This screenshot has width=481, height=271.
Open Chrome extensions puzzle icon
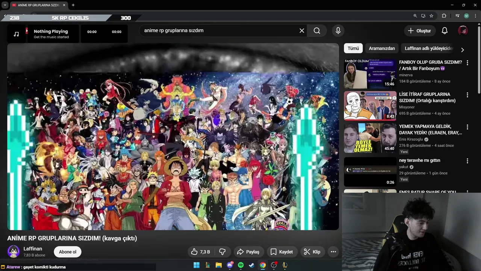tap(444, 16)
